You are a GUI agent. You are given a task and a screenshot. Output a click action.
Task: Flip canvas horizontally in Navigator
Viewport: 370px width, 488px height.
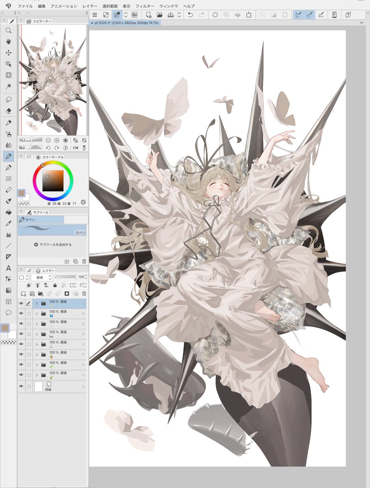(x=75, y=148)
